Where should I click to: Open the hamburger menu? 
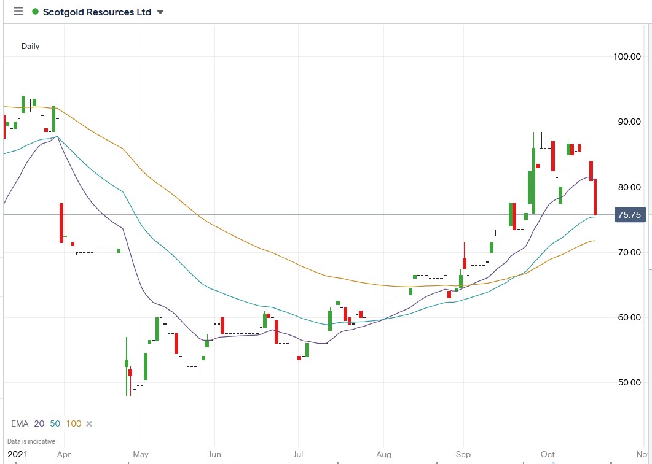click(x=18, y=12)
